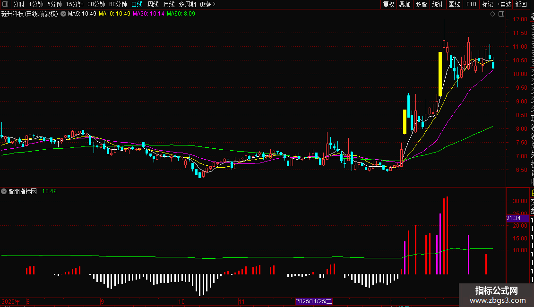Select the 月线 monthly chart tab
This screenshot has height=307, width=534.
[x=169, y=4]
